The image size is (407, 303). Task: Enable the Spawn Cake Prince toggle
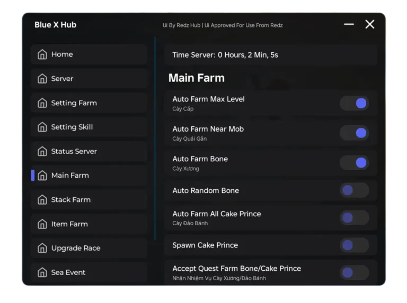coord(354,245)
